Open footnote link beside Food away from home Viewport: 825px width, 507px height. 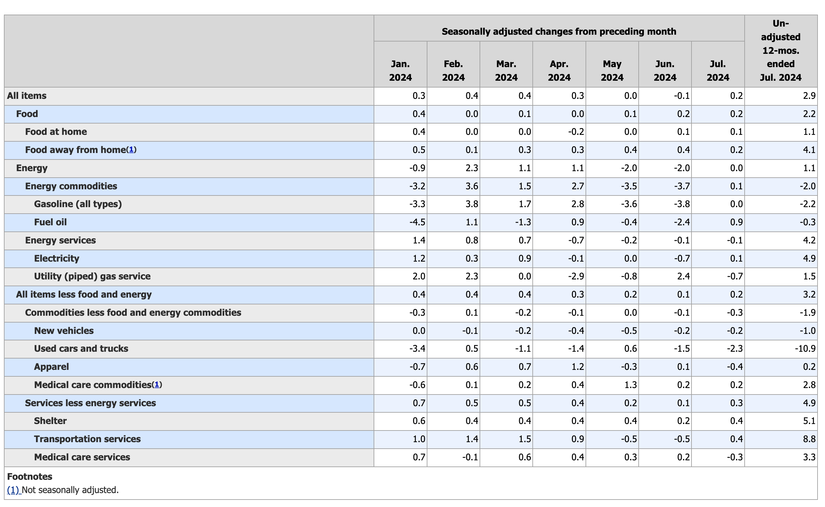click(x=131, y=150)
